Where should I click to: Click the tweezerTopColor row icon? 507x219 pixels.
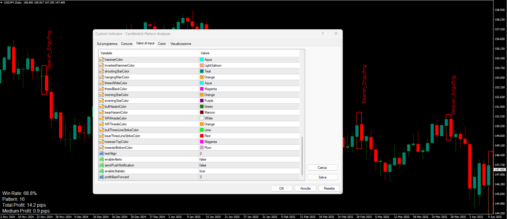[101, 142]
